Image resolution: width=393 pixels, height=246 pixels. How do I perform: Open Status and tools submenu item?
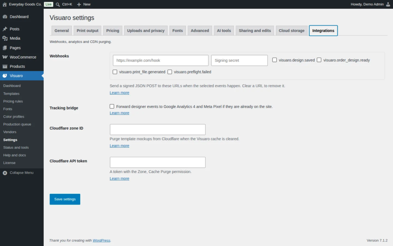16,147
